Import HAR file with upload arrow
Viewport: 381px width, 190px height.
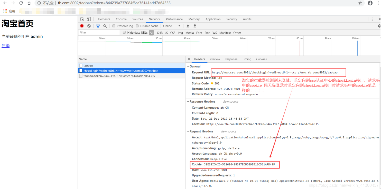coord(188,26)
